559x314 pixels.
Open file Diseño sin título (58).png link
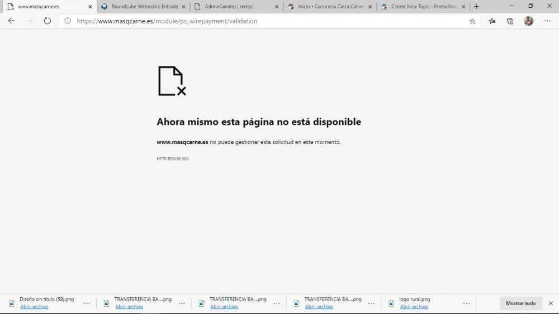coord(34,307)
